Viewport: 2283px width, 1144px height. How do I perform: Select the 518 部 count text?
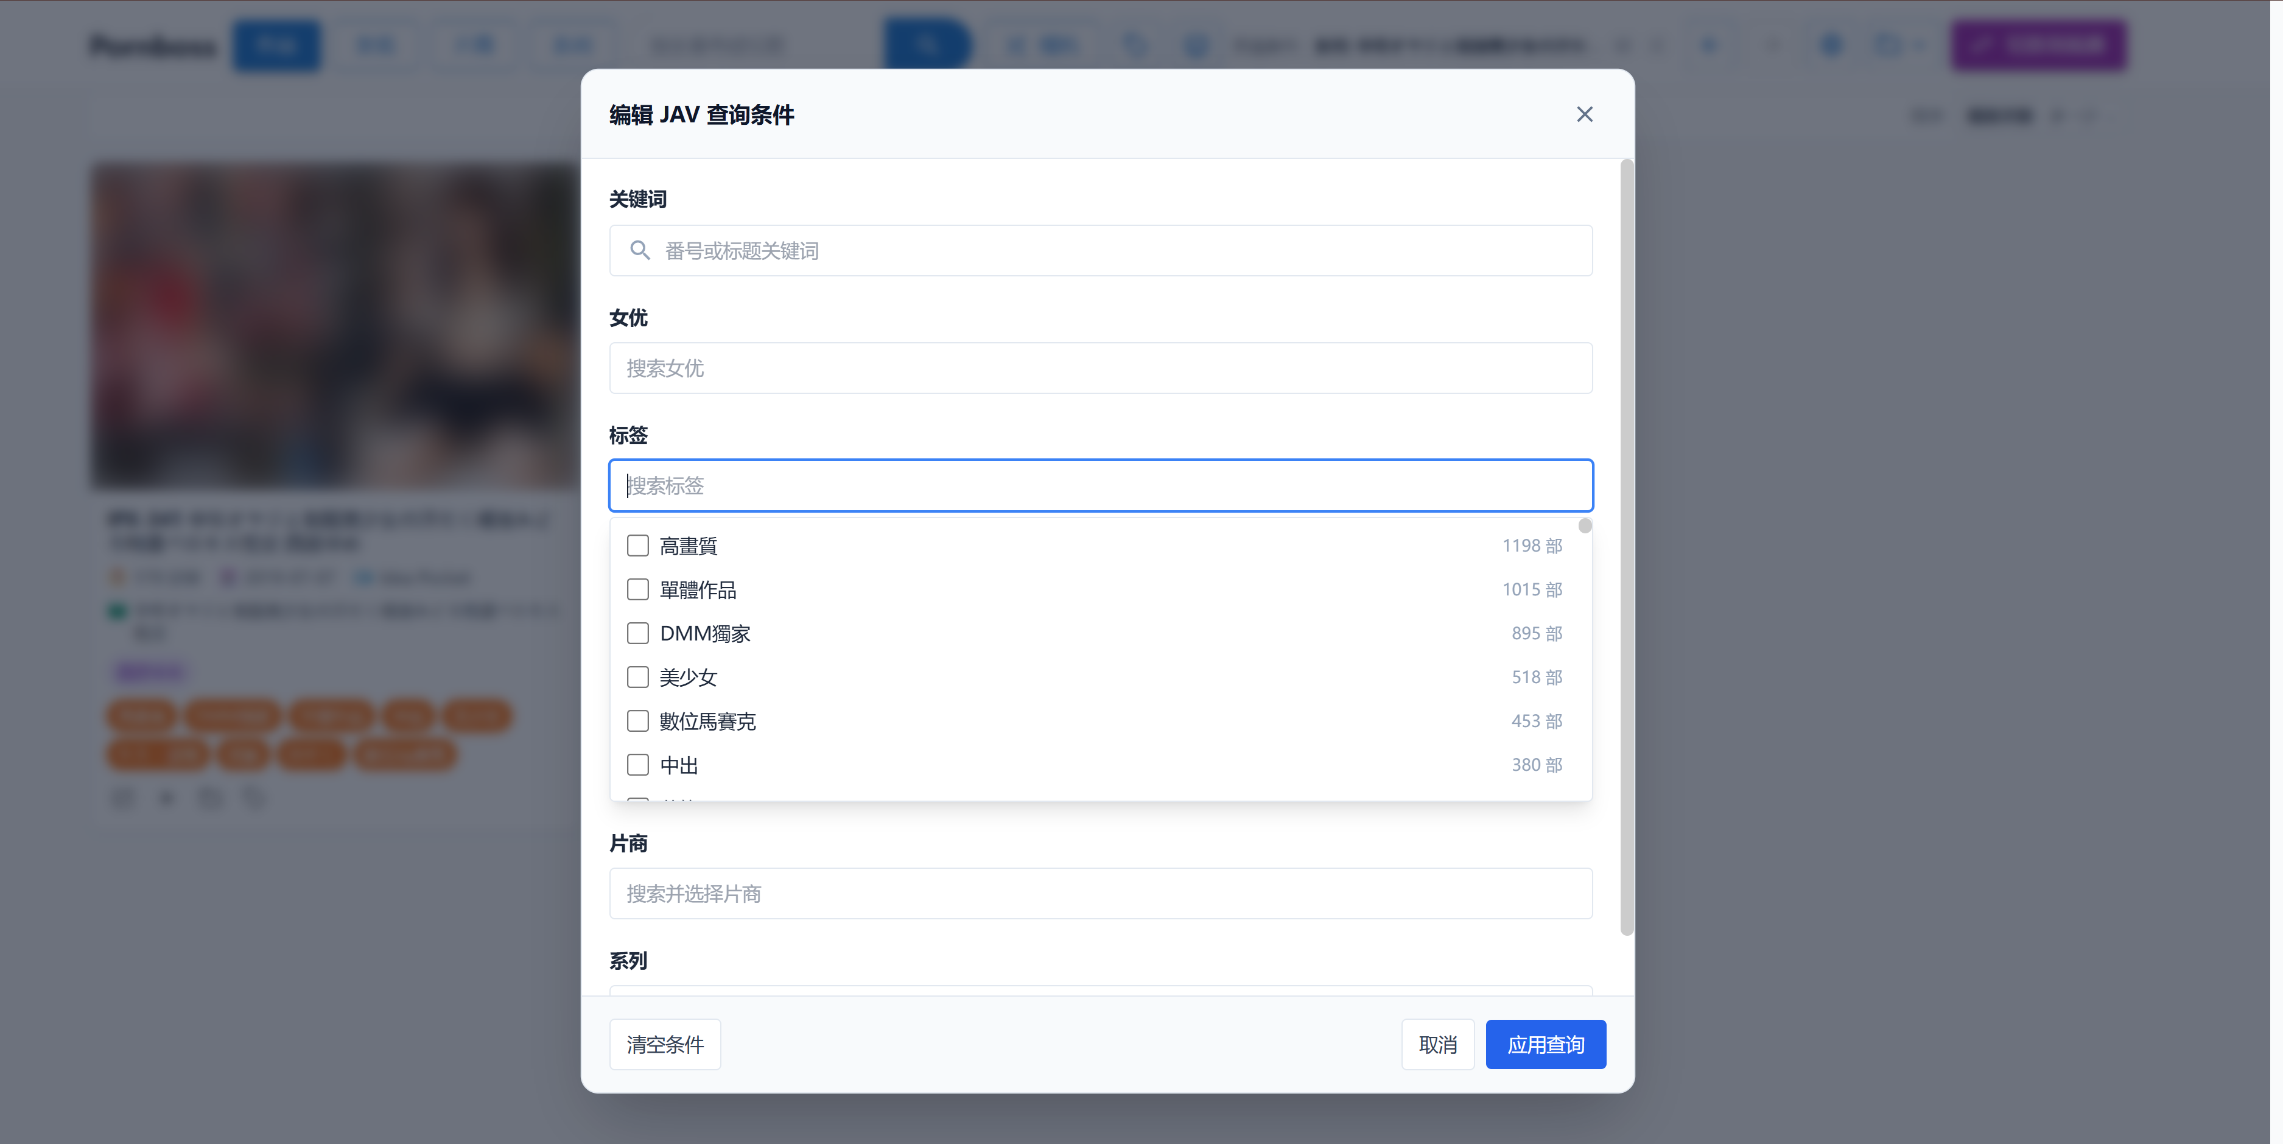coord(1537,678)
